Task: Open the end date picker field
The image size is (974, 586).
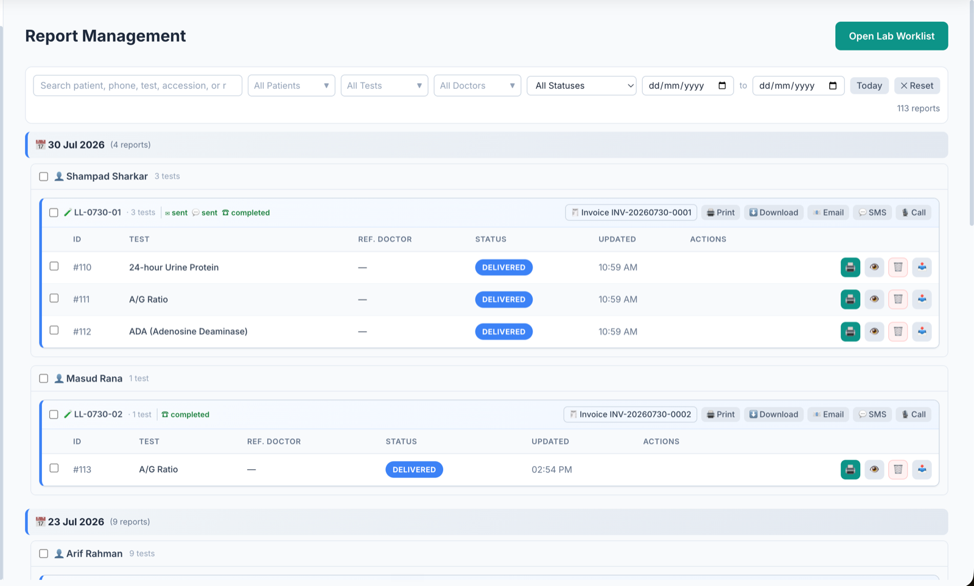Action: tap(799, 86)
